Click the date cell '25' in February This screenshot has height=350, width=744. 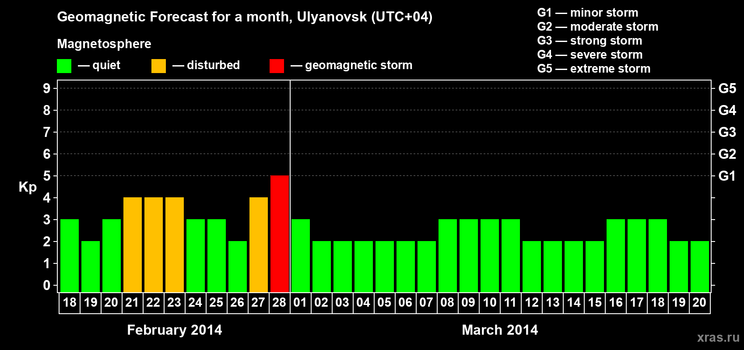coord(216,303)
